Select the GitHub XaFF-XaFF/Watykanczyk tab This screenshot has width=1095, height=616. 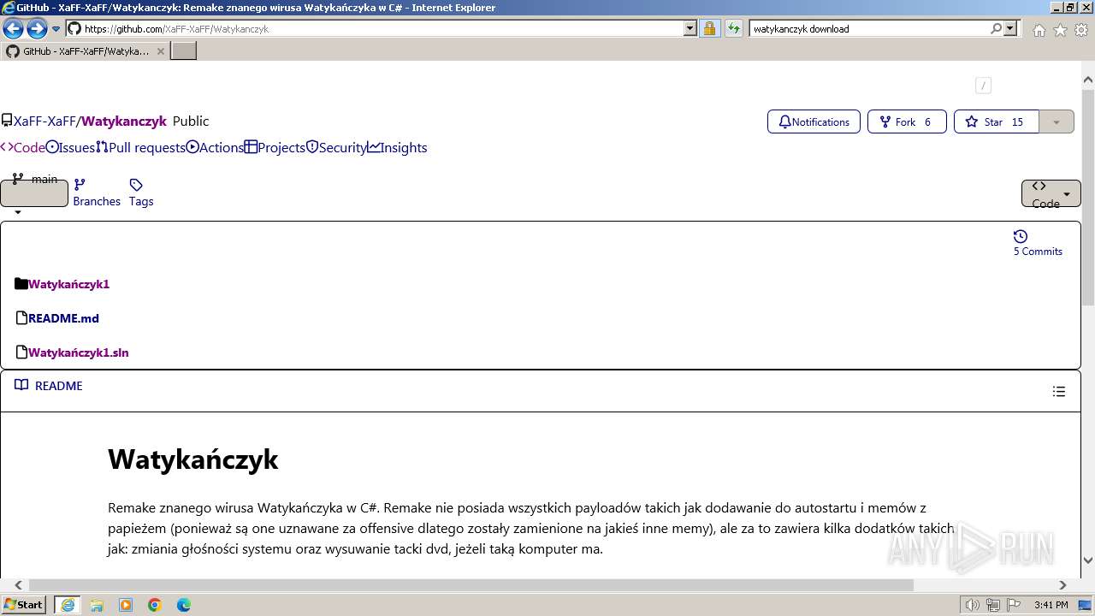point(85,51)
